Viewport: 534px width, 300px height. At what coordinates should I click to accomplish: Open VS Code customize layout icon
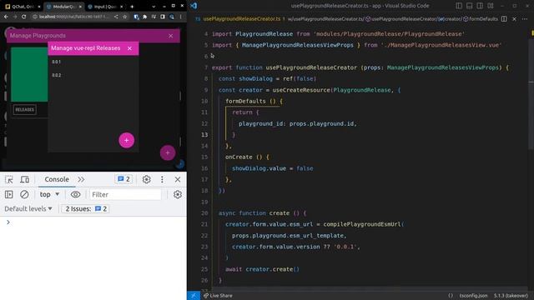coord(491,6)
